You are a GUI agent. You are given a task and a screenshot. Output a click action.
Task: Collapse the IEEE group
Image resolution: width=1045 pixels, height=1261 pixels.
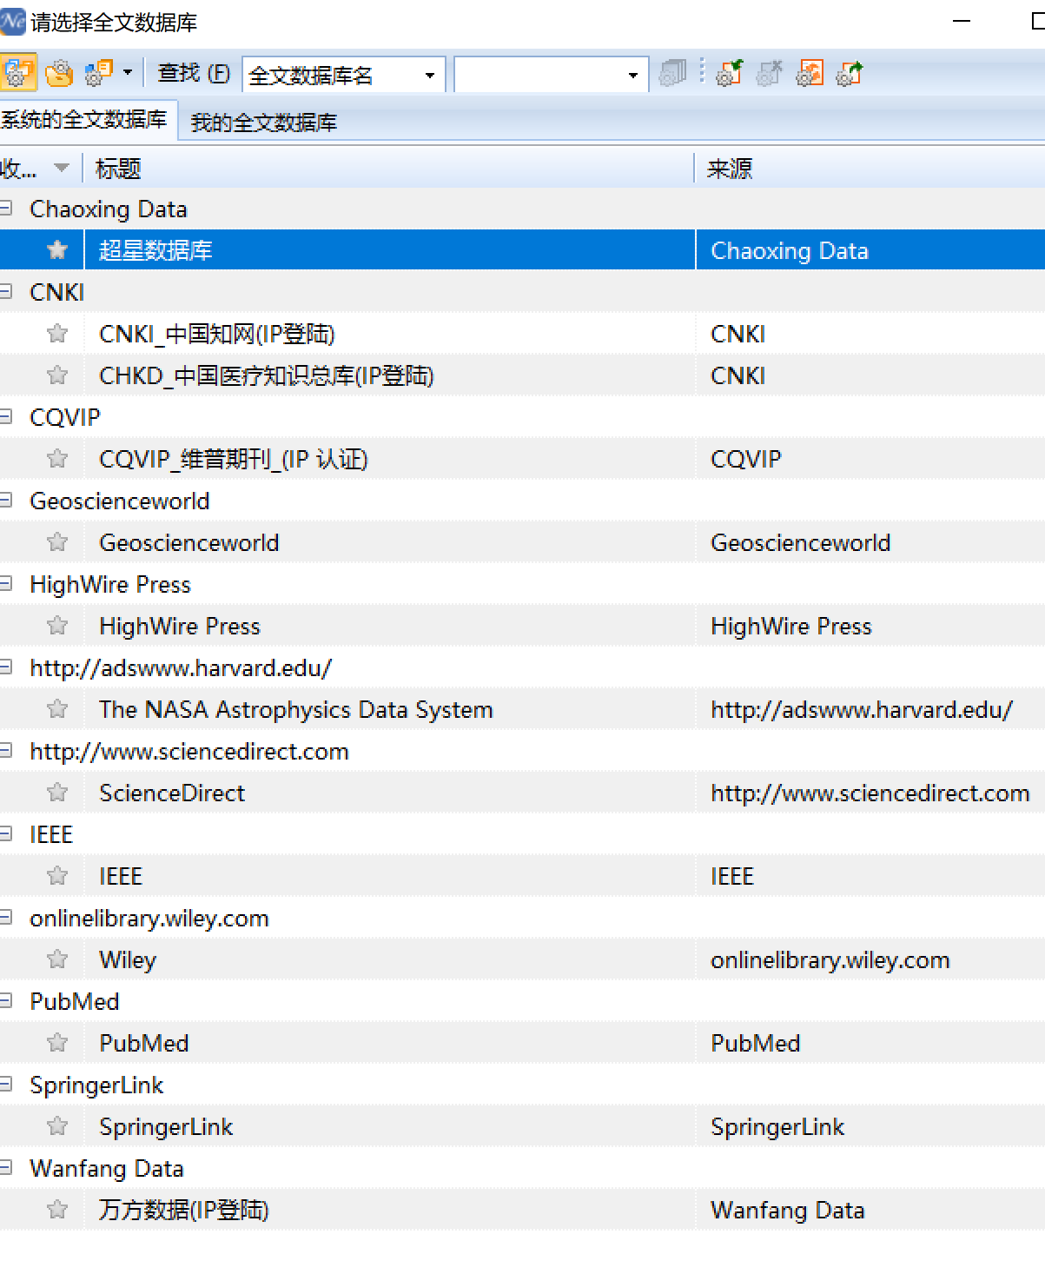click(6, 834)
